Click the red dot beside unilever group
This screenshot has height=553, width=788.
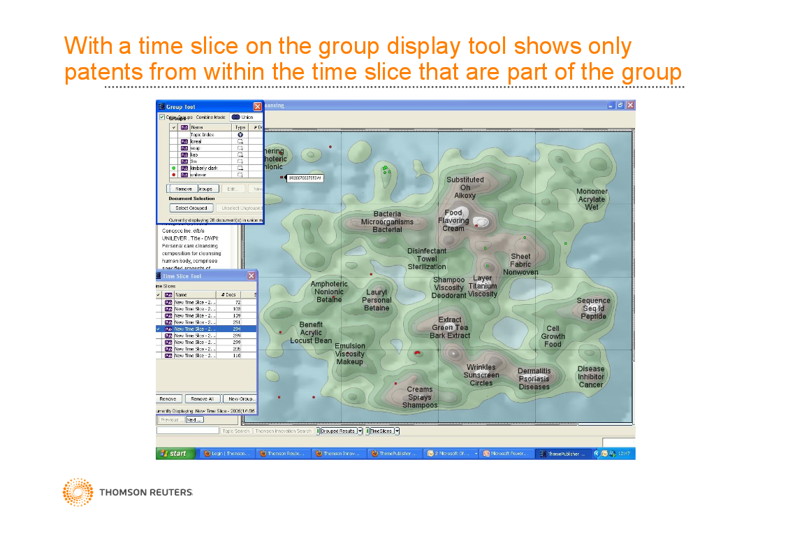point(173,175)
